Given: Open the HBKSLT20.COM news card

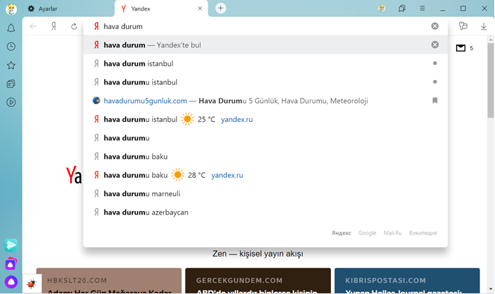Looking at the screenshot, I should (x=109, y=281).
